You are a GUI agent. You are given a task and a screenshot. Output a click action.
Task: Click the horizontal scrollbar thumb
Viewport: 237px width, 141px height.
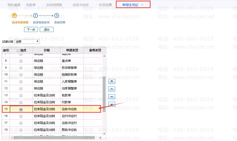(54, 138)
